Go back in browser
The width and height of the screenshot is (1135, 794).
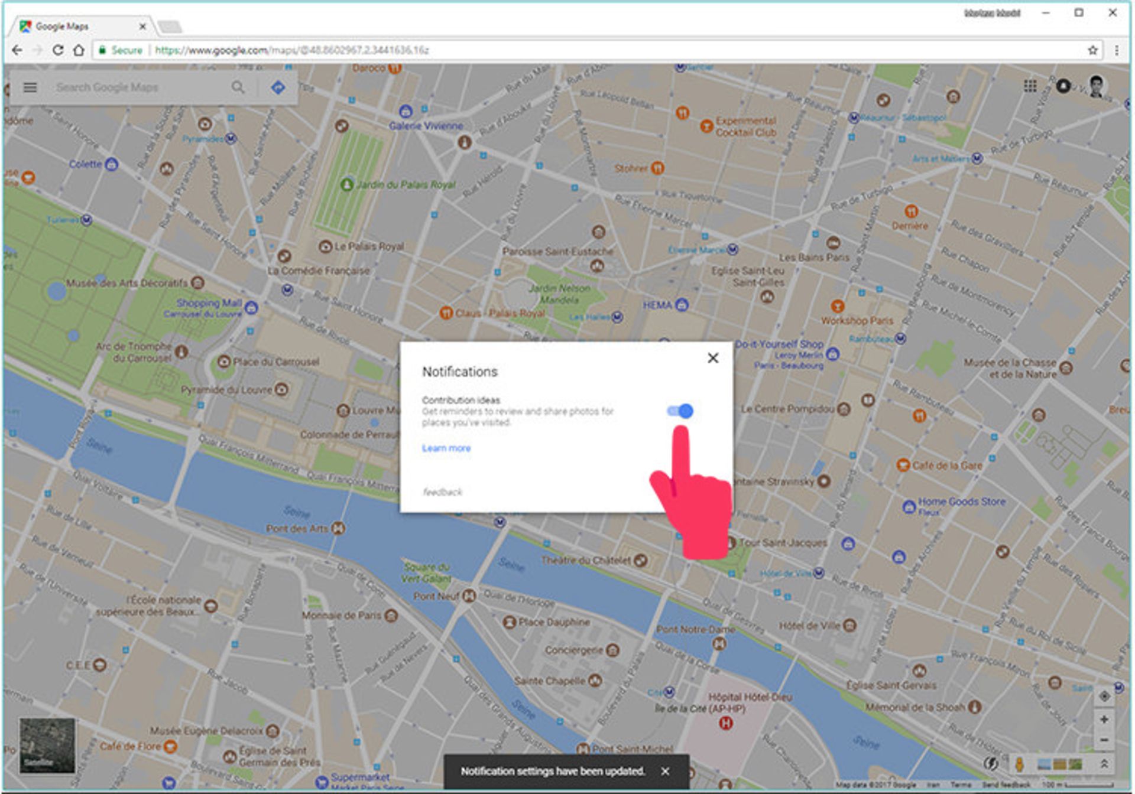click(x=17, y=50)
